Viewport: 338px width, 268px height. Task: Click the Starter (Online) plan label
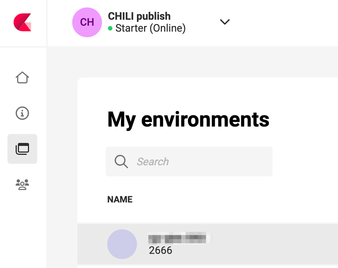150,28
